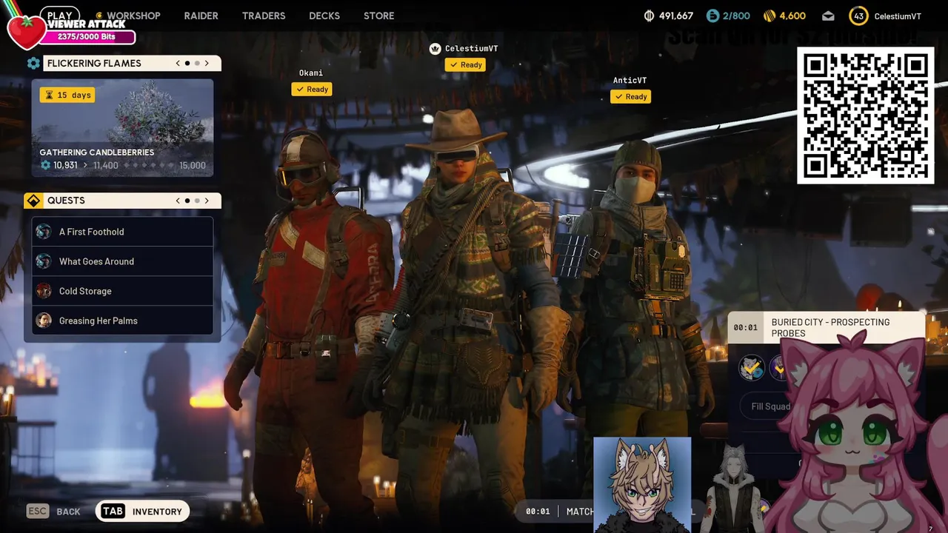Click the ESC key Back button

pos(53,511)
